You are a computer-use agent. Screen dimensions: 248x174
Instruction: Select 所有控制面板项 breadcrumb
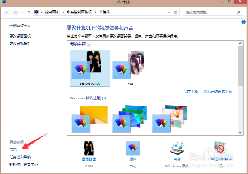coord(79,12)
